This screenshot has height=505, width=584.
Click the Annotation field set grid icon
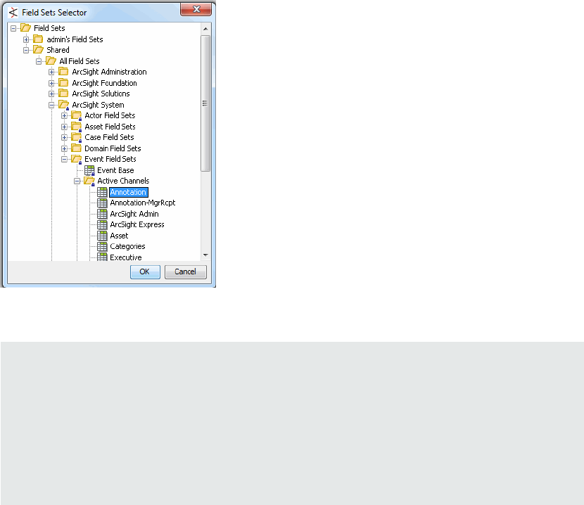[x=102, y=192]
